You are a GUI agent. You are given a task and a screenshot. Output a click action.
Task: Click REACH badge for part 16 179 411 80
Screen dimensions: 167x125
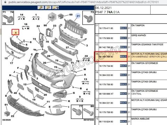pyautogui.click(x=123, y=28)
